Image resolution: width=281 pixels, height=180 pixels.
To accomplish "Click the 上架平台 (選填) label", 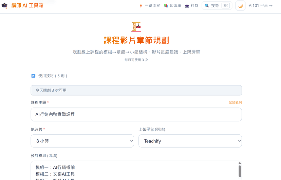I will (x=152, y=129).
